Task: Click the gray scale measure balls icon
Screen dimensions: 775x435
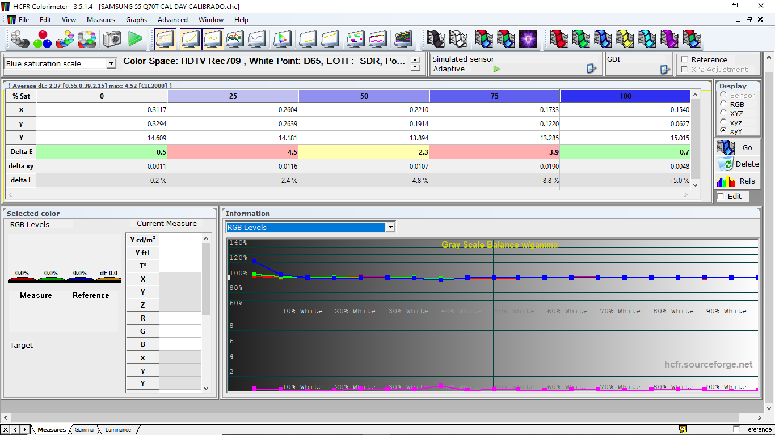Action: [20, 39]
